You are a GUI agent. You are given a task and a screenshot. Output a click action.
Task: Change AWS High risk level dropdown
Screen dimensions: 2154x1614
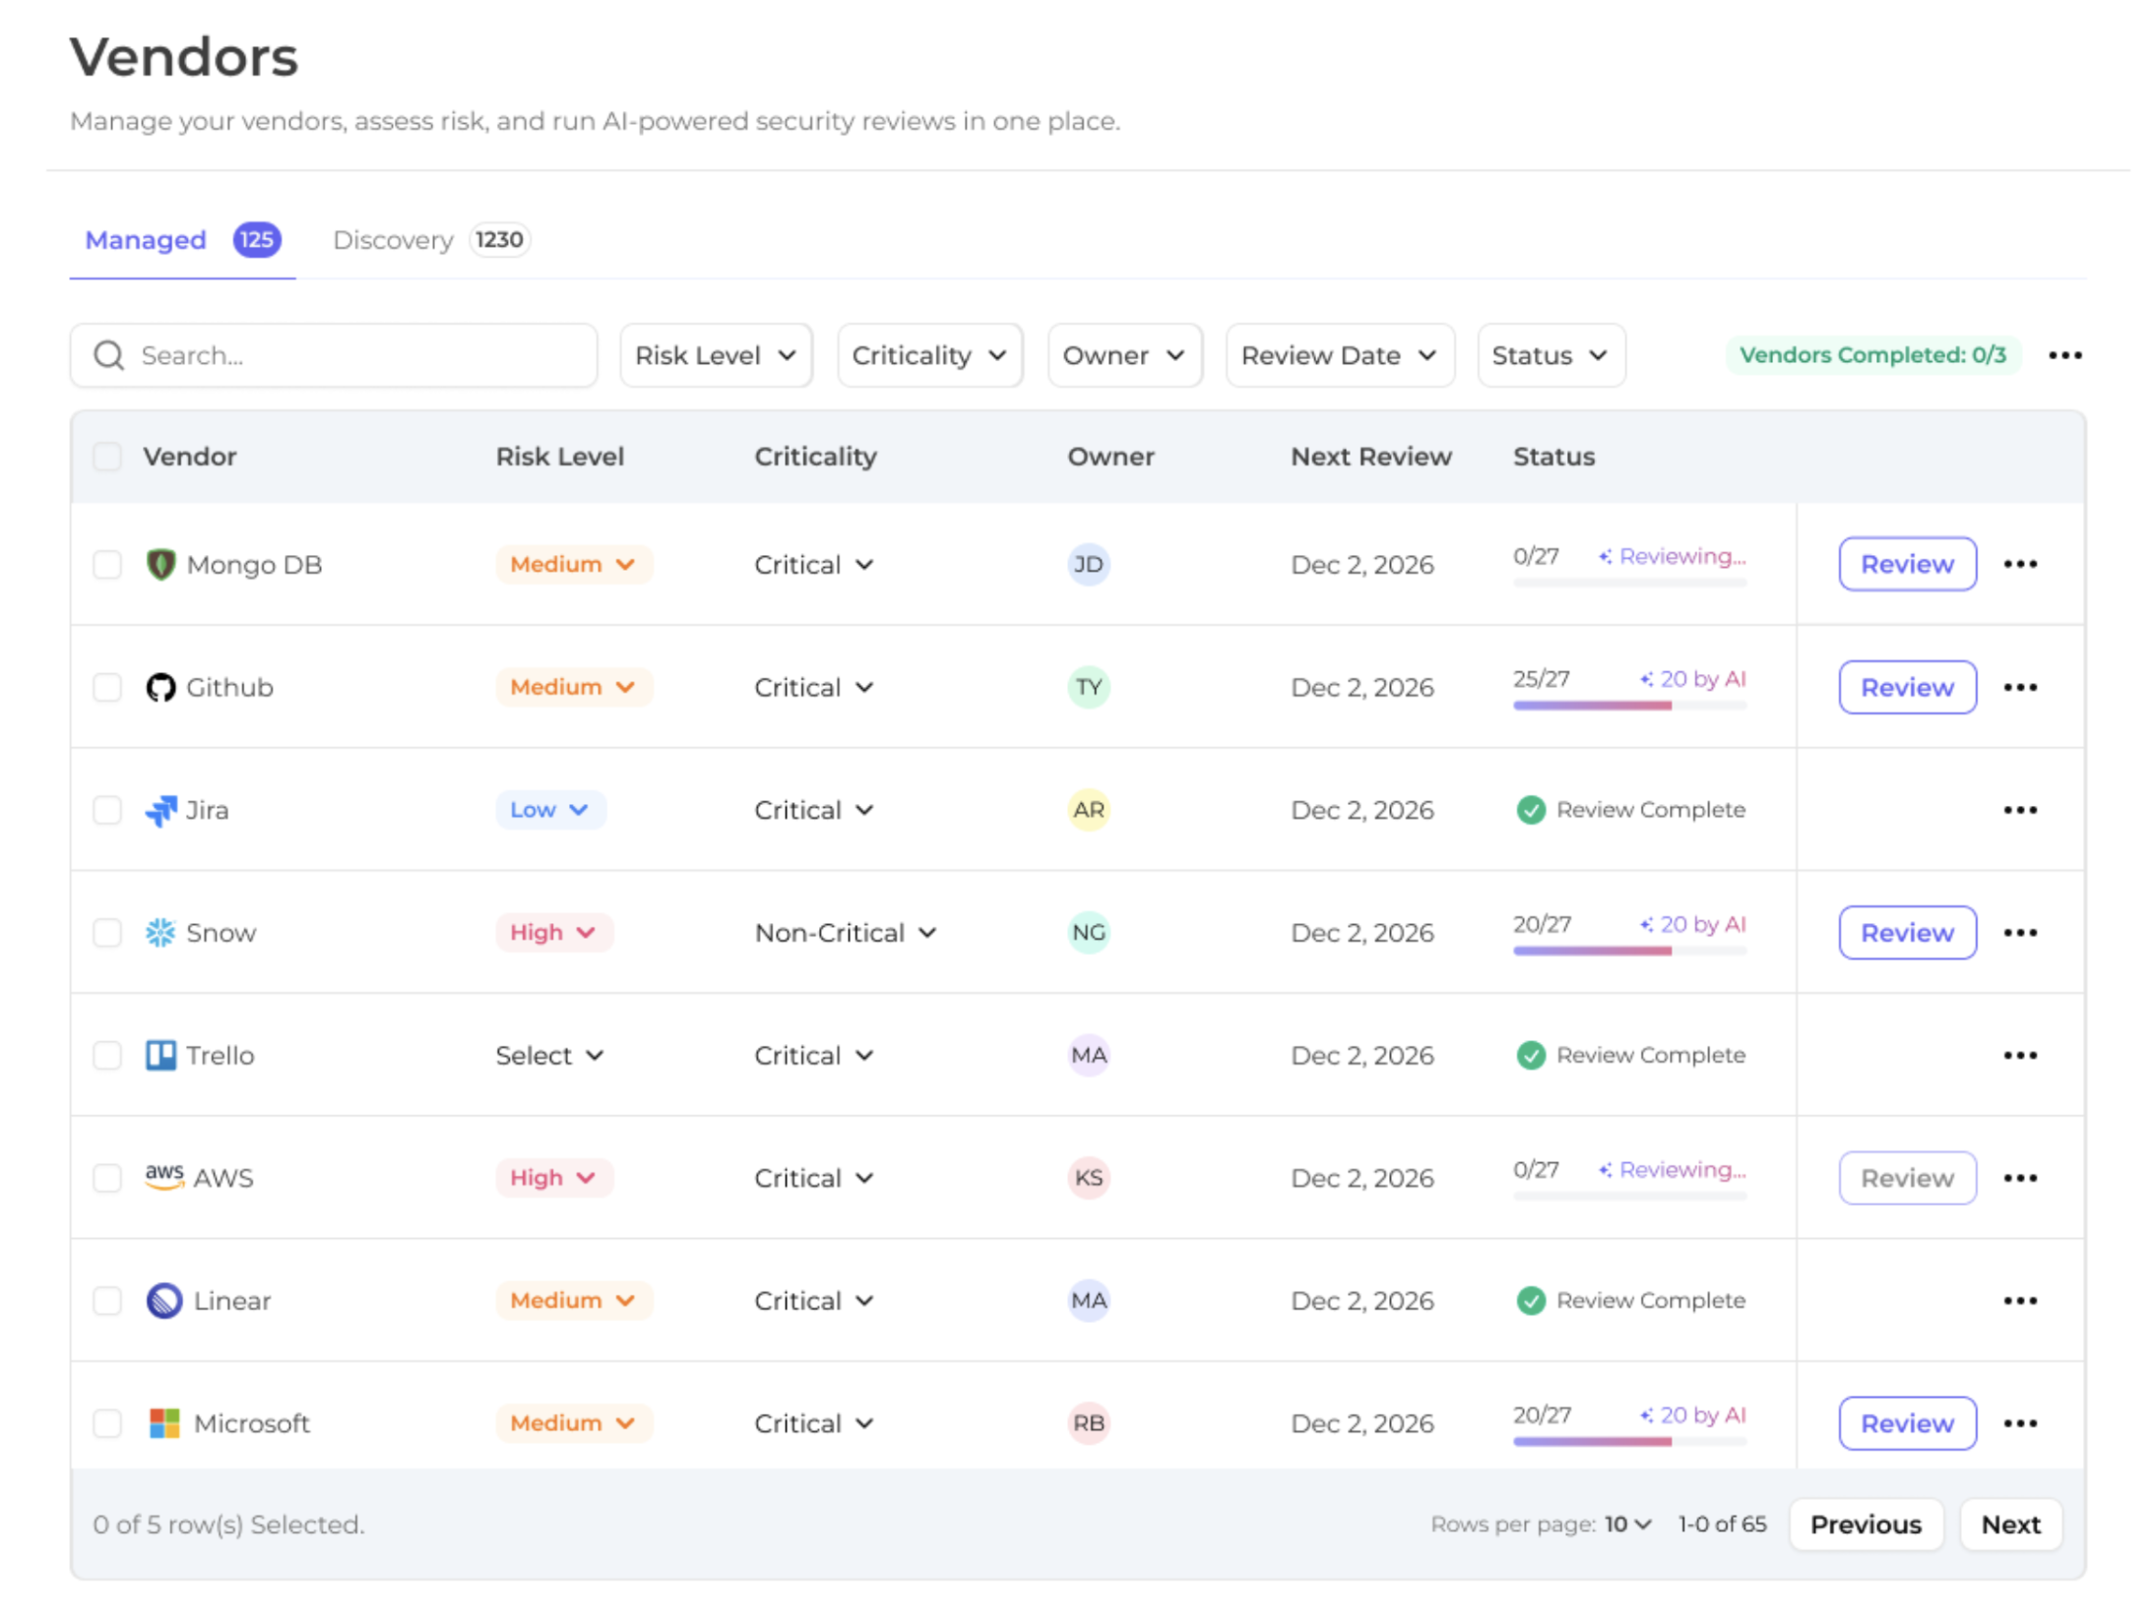pos(554,1178)
